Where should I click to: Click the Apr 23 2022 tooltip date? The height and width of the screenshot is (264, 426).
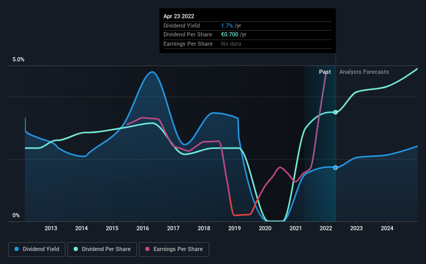click(x=179, y=16)
